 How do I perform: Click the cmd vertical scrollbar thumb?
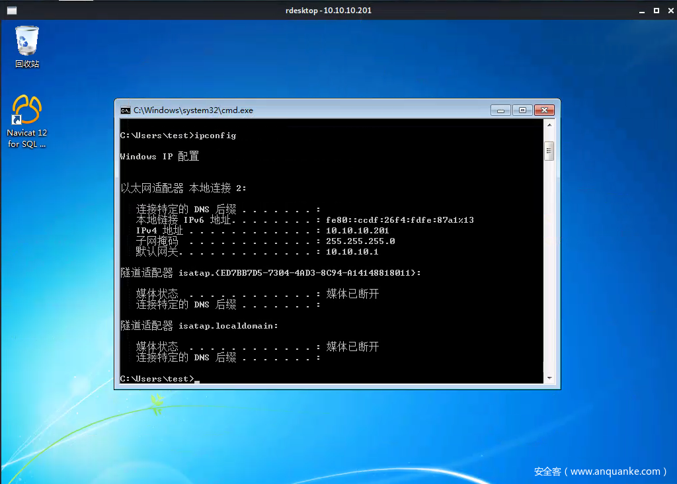tap(548, 151)
